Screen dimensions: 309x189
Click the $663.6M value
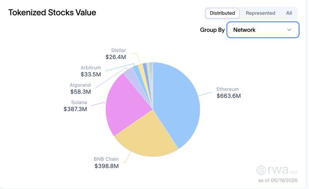(228, 96)
